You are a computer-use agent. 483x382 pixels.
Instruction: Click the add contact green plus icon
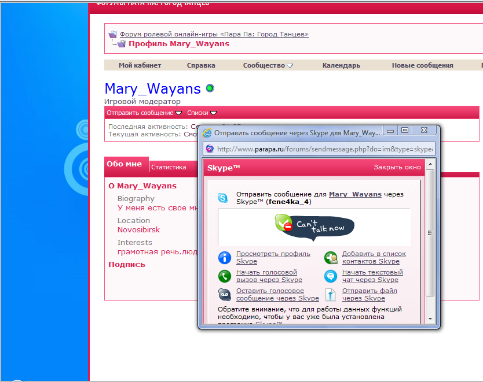(x=331, y=258)
